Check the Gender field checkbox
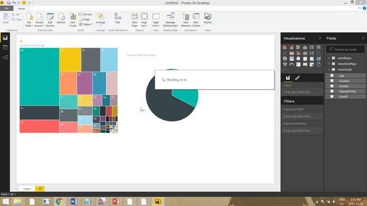Image resolution: width=367 pixels, height=206 pixels. pos(332,86)
